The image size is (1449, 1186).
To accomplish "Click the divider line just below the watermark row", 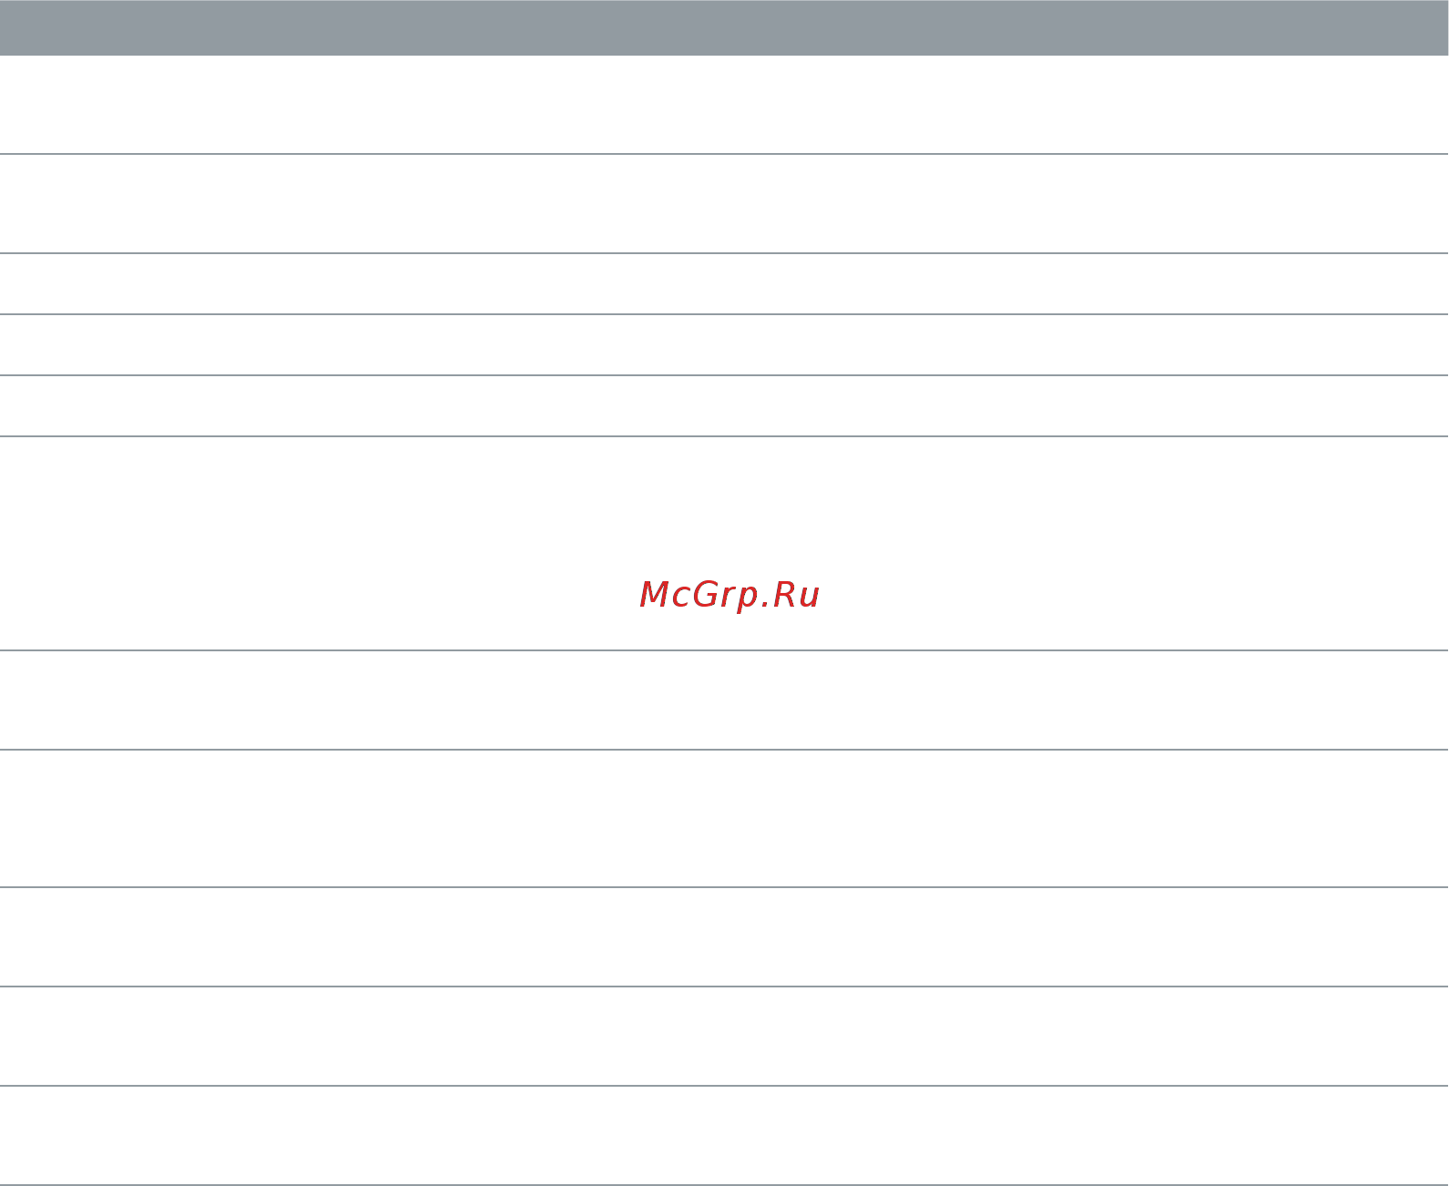I will pos(724,650).
